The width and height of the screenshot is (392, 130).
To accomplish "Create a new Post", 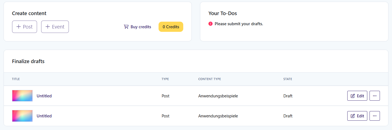I will tap(24, 27).
